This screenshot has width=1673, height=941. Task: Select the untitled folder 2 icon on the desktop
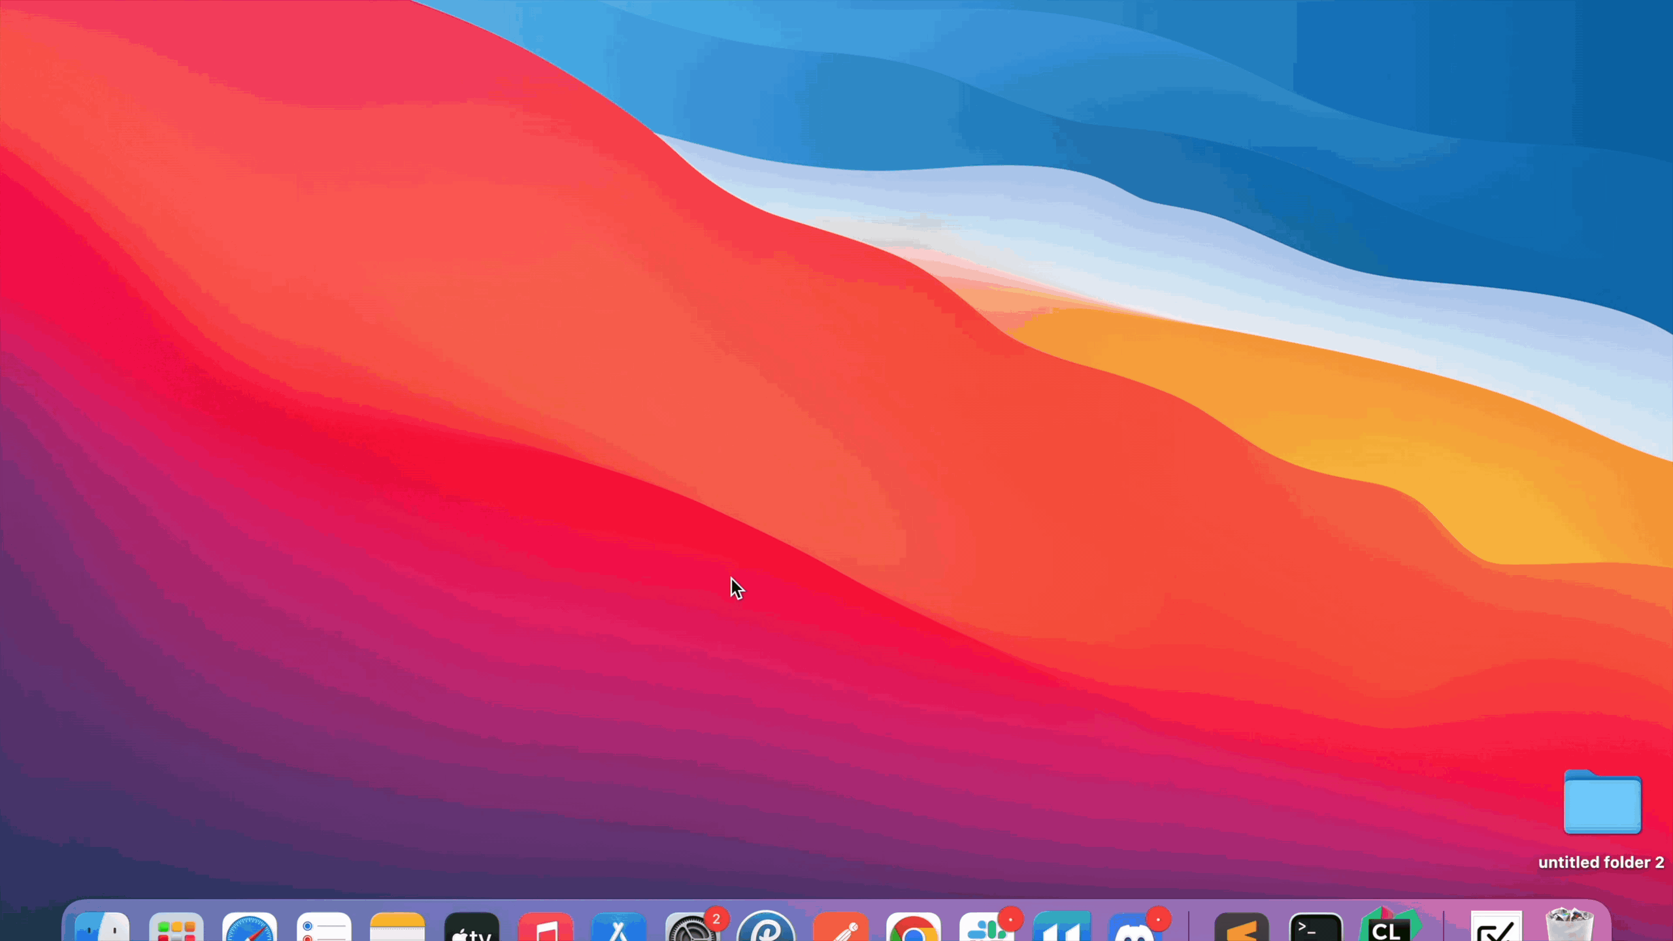click(x=1602, y=802)
